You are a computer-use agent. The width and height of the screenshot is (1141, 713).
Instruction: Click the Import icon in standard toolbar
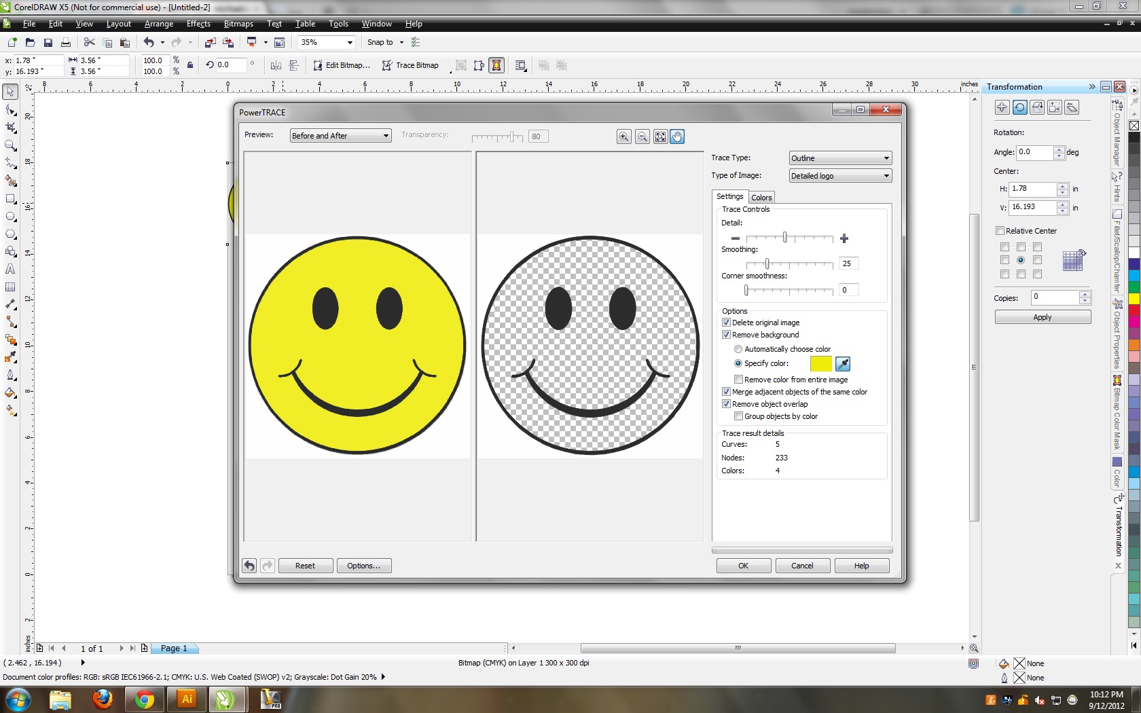tap(211, 42)
